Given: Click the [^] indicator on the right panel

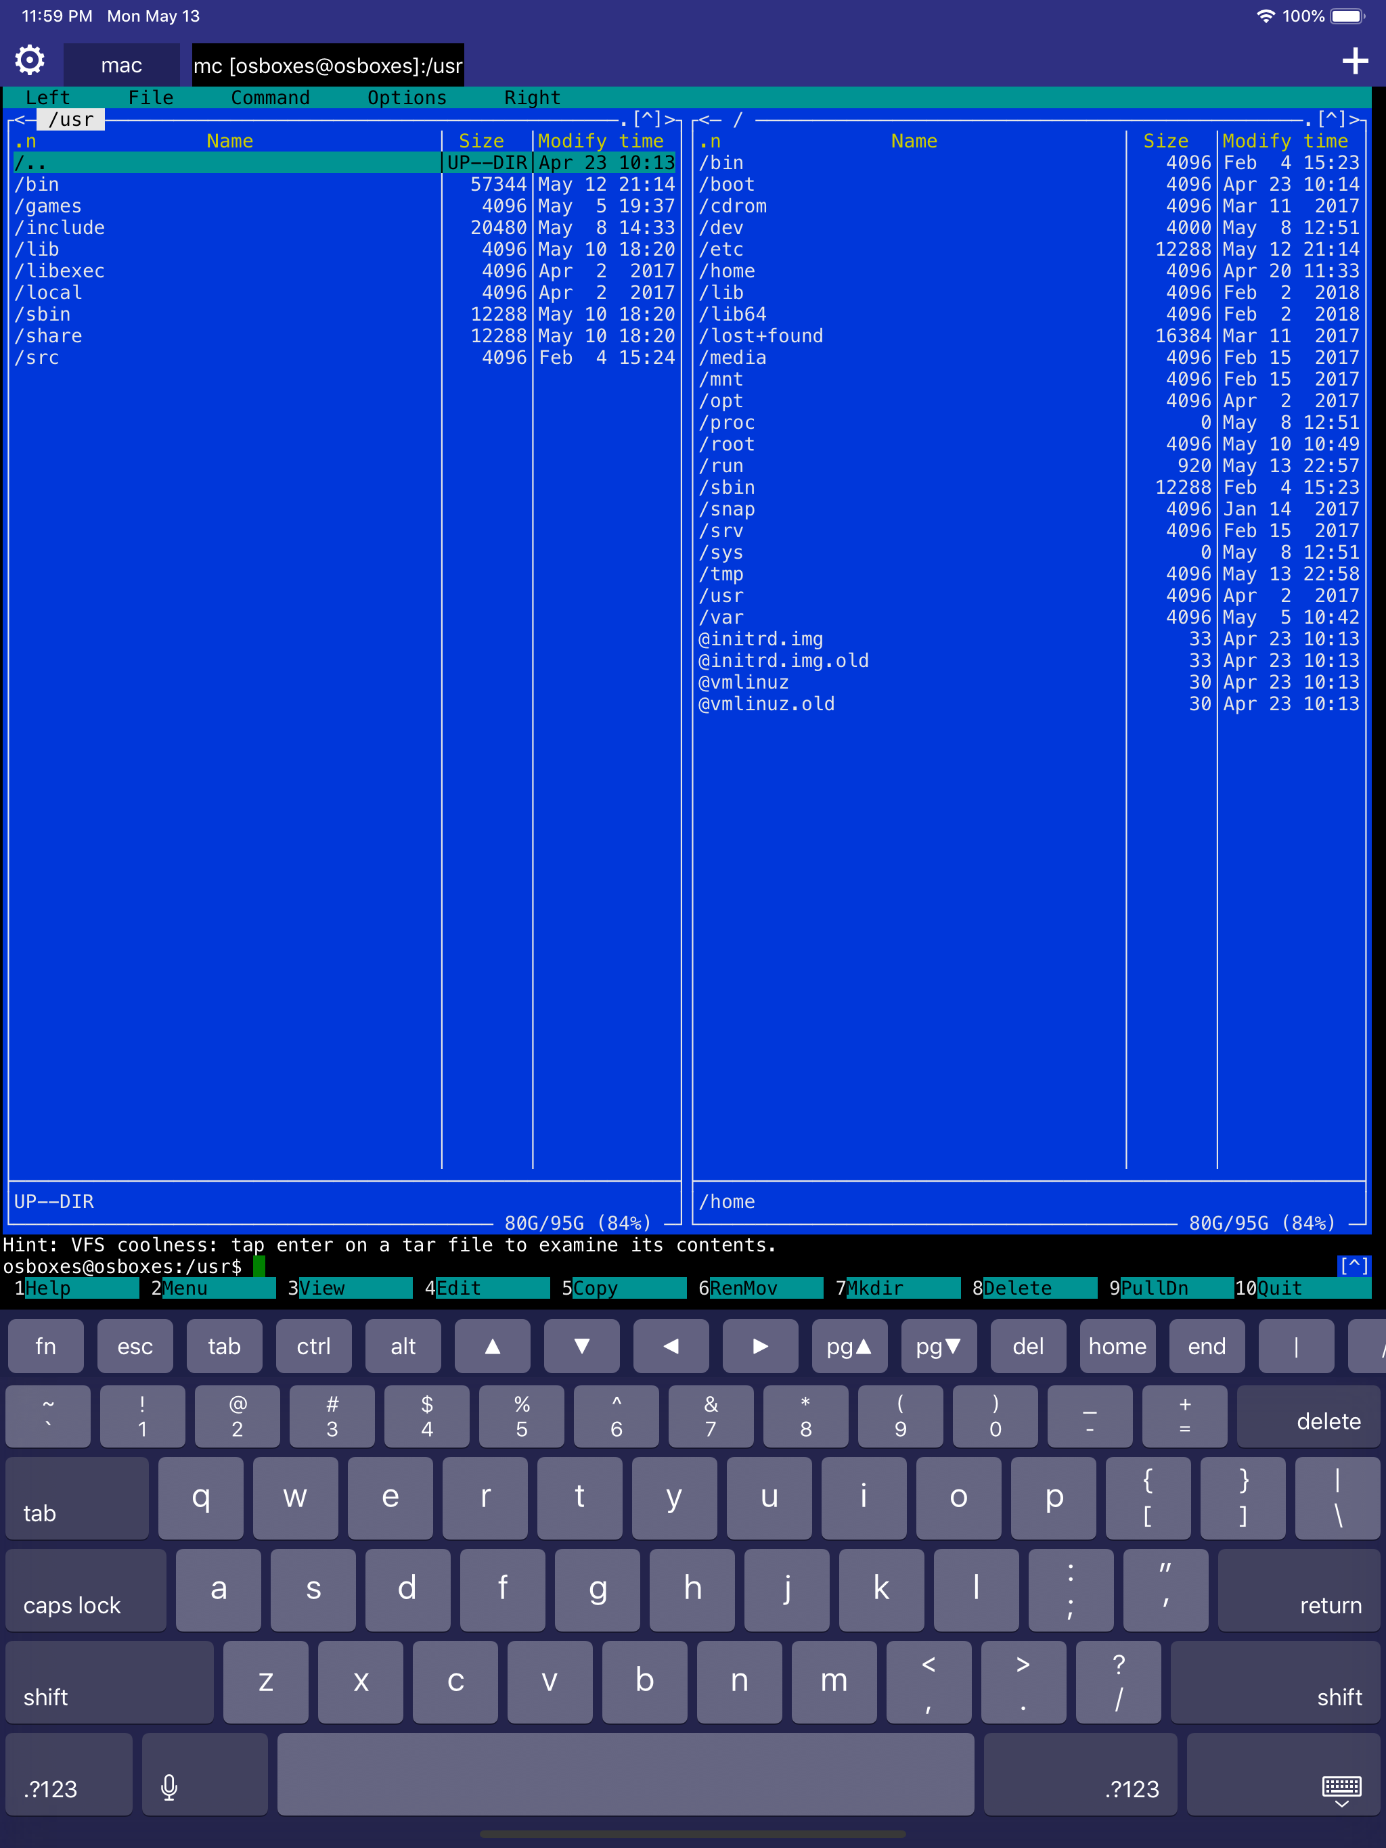Looking at the screenshot, I should (1333, 118).
